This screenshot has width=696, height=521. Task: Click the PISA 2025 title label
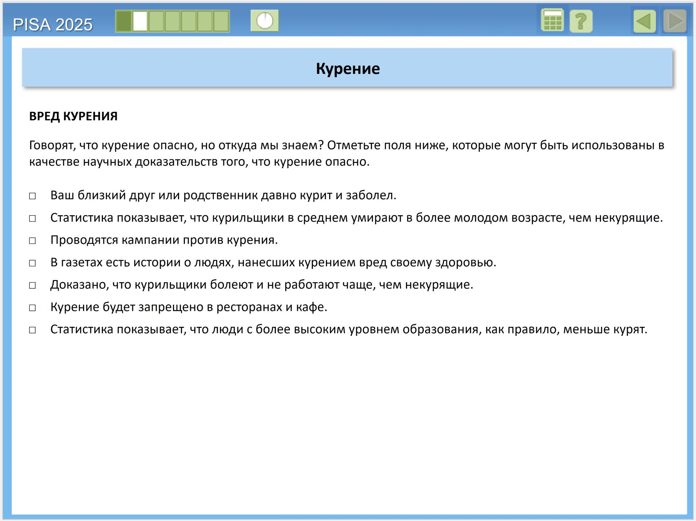pyautogui.click(x=53, y=25)
